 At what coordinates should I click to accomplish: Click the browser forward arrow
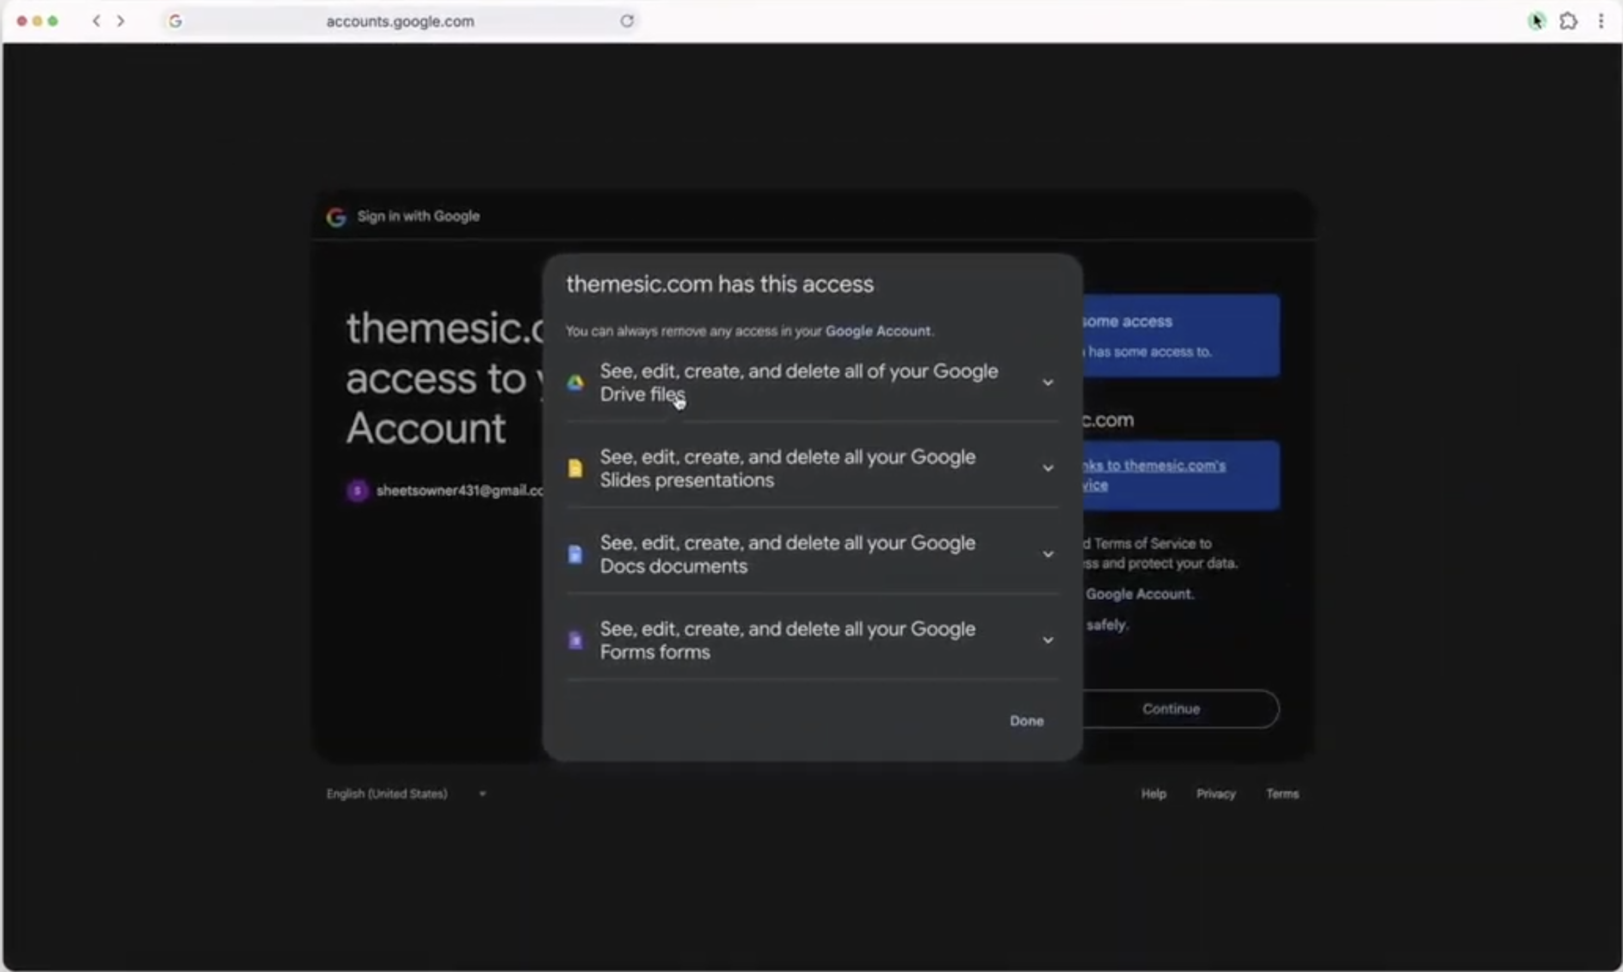pyautogui.click(x=120, y=20)
